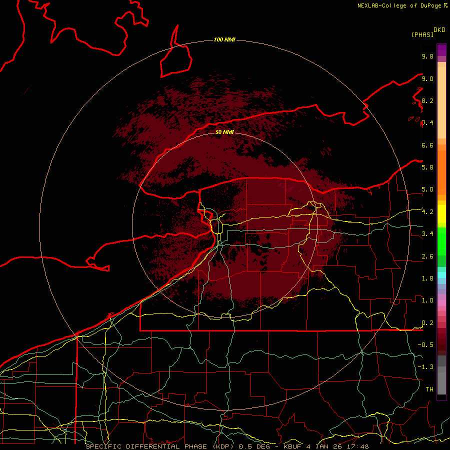The image size is (450, 450).
Task: Click the 1.0 value on the scale
Action: pyautogui.click(x=427, y=300)
